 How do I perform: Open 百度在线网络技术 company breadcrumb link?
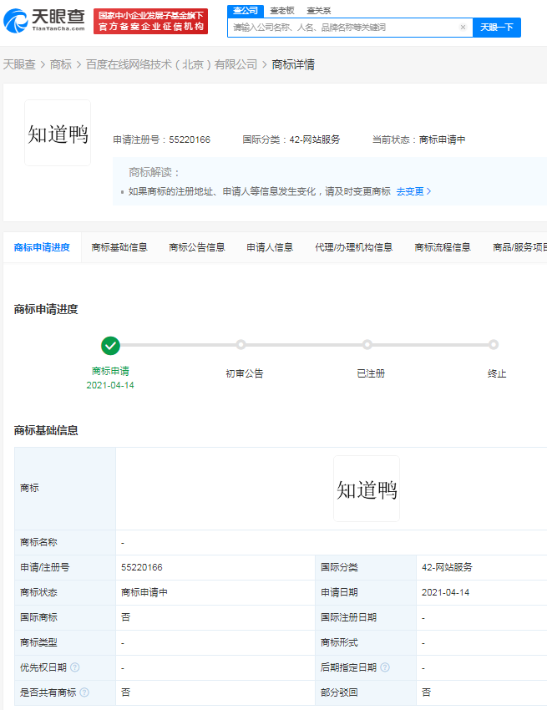click(171, 64)
